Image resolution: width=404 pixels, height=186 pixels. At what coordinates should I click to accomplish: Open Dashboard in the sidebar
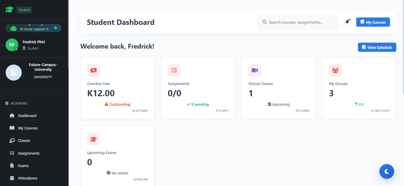pyautogui.click(x=27, y=116)
